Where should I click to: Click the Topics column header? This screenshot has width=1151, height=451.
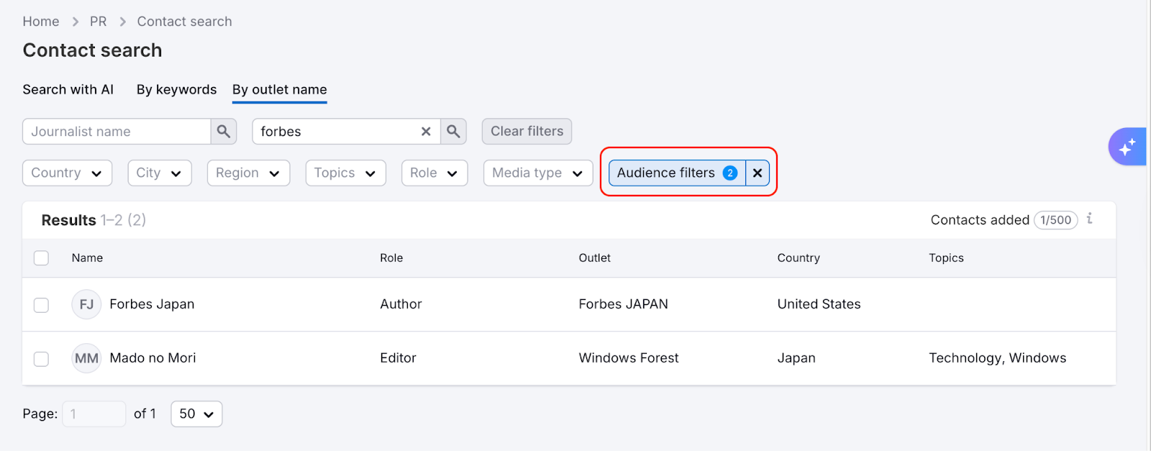(946, 258)
